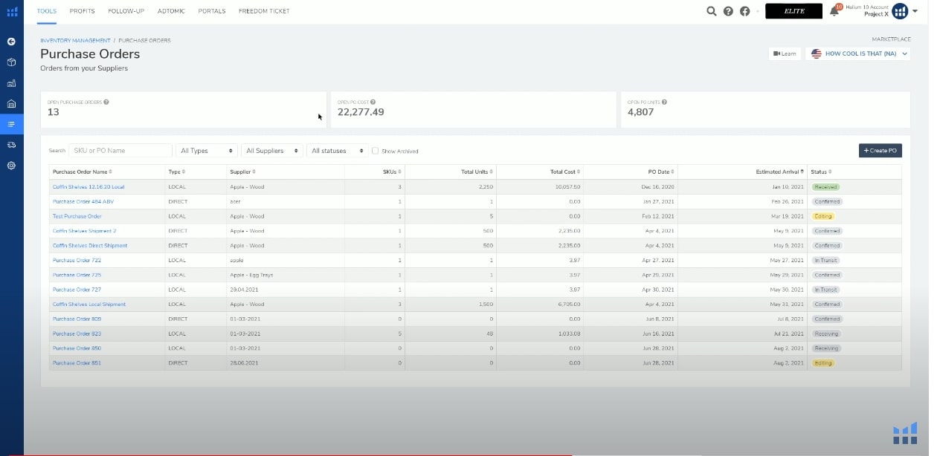Open Test Purchase Order link

[77, 216]
